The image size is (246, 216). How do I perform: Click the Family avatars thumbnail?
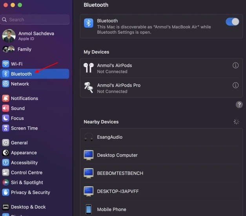9,49
